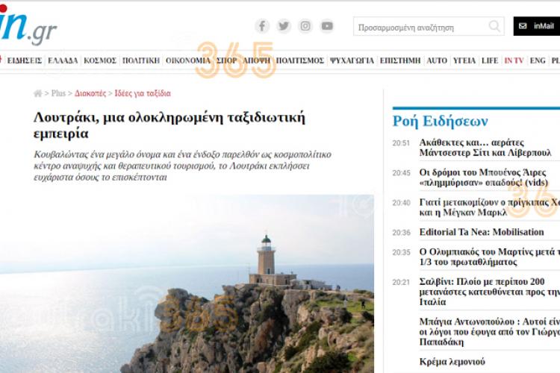Open the inMail button
Viewport: 560px width, 373px height.
click(537, 26)
